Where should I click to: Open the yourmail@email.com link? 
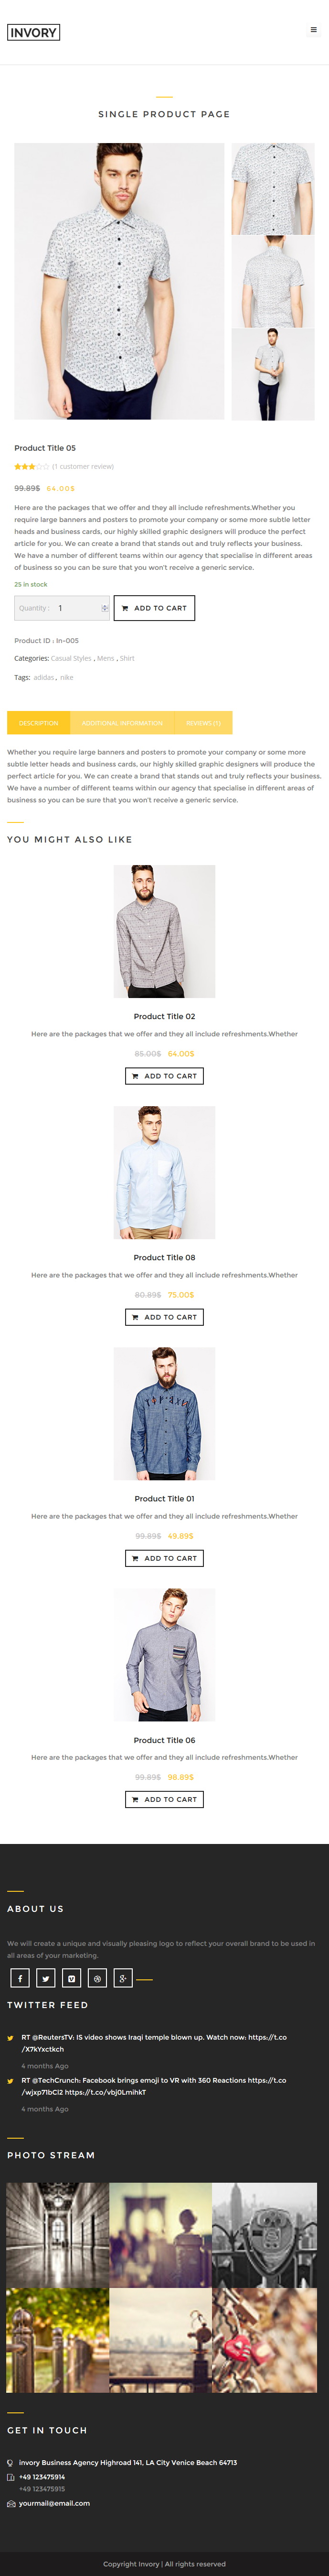coord(54,2503)
